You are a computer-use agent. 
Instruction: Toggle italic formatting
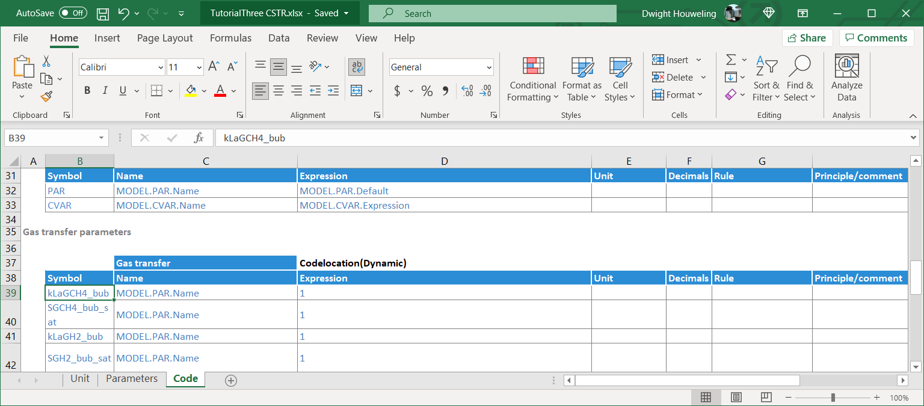point(105,91)
